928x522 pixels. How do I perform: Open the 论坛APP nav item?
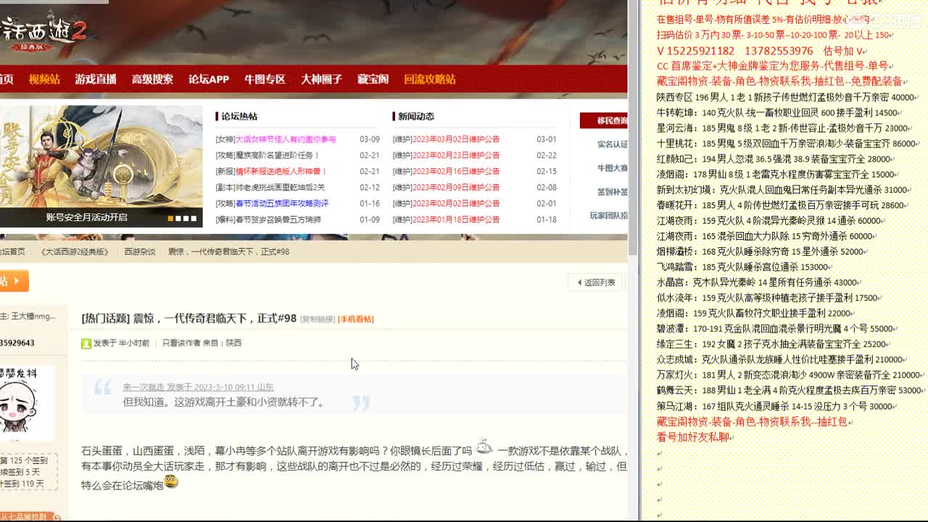tap(209, 80)
